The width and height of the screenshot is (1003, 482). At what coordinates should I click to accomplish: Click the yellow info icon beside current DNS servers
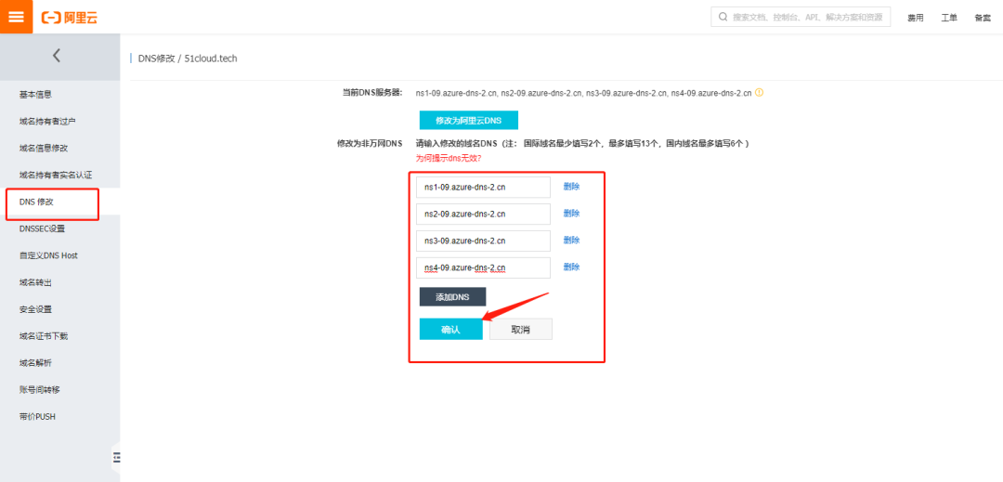pos(760,92)
